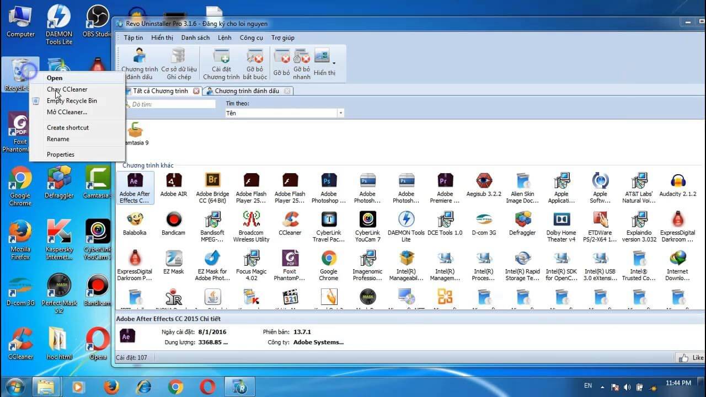Close the Chương trình đánh dấu tab
The height and width of the screenshot is (397, 706).
point(288,91)
